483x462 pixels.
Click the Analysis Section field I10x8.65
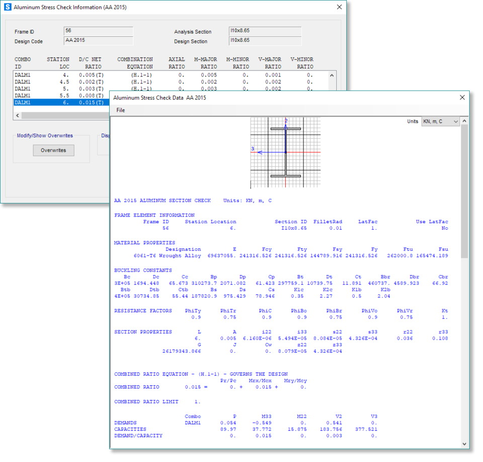tap(265, 31)
